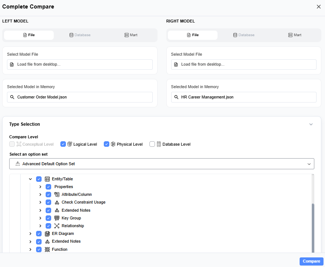The width and height of the screenshot is (325, 267).
Task: Click the search icon beside HR Career Management.json
Action: coord(176,97)
